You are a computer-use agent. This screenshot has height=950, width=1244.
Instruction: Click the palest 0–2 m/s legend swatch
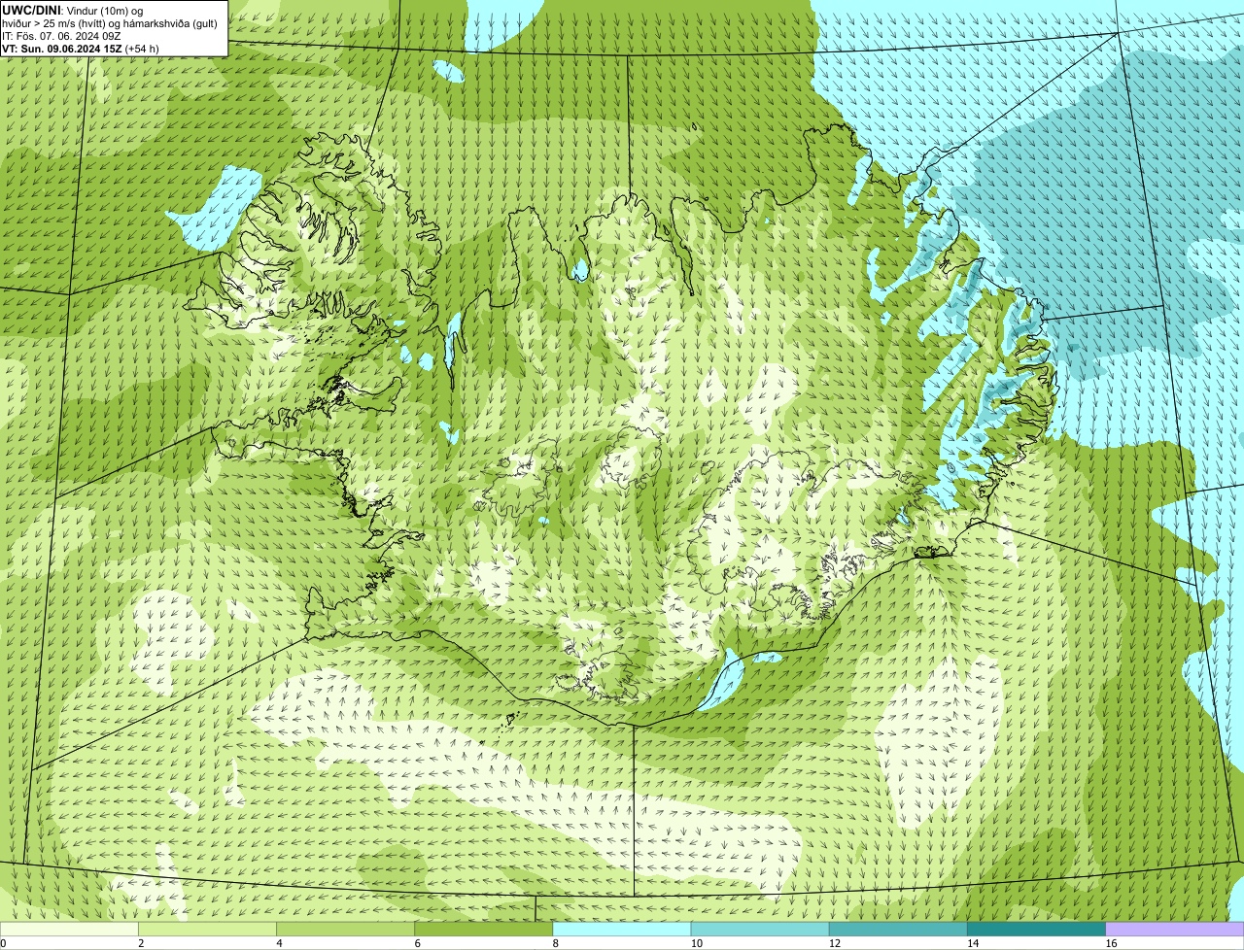coord(70,929)
